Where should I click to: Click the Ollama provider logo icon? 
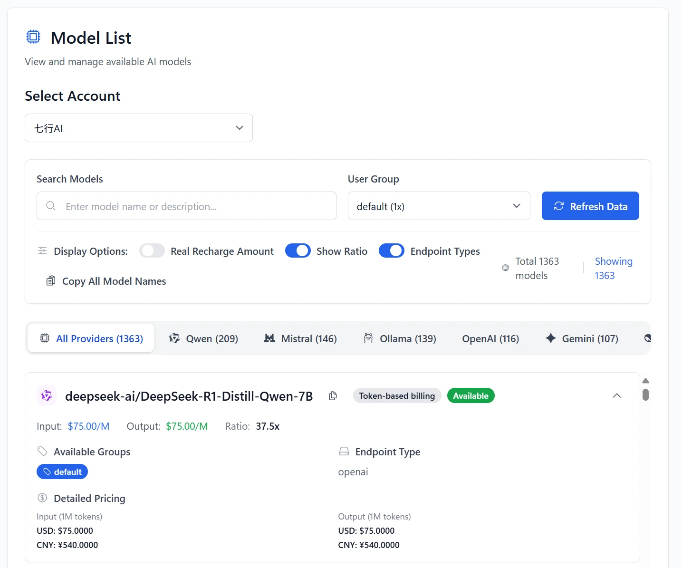coord(368,338)
